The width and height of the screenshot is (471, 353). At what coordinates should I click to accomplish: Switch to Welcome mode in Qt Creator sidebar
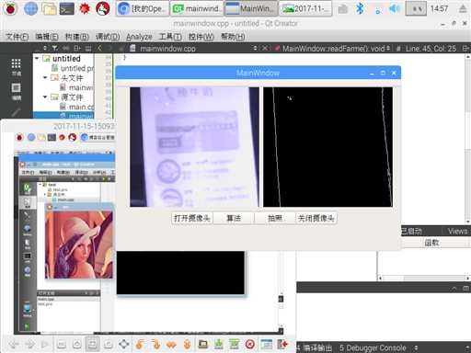pos(16,67)
